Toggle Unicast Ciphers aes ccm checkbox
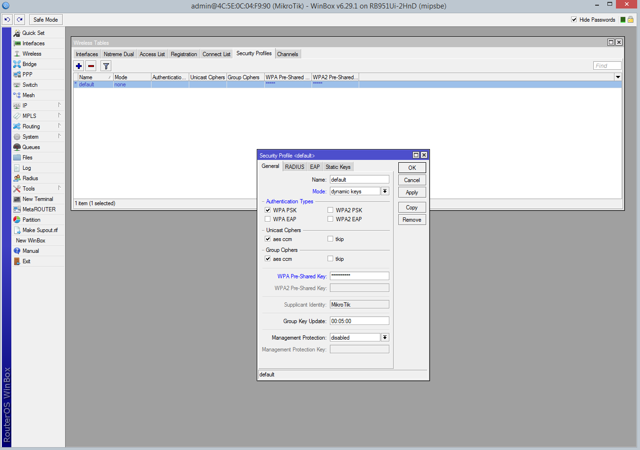Screen dimensions: 640x450 (268, 239)
